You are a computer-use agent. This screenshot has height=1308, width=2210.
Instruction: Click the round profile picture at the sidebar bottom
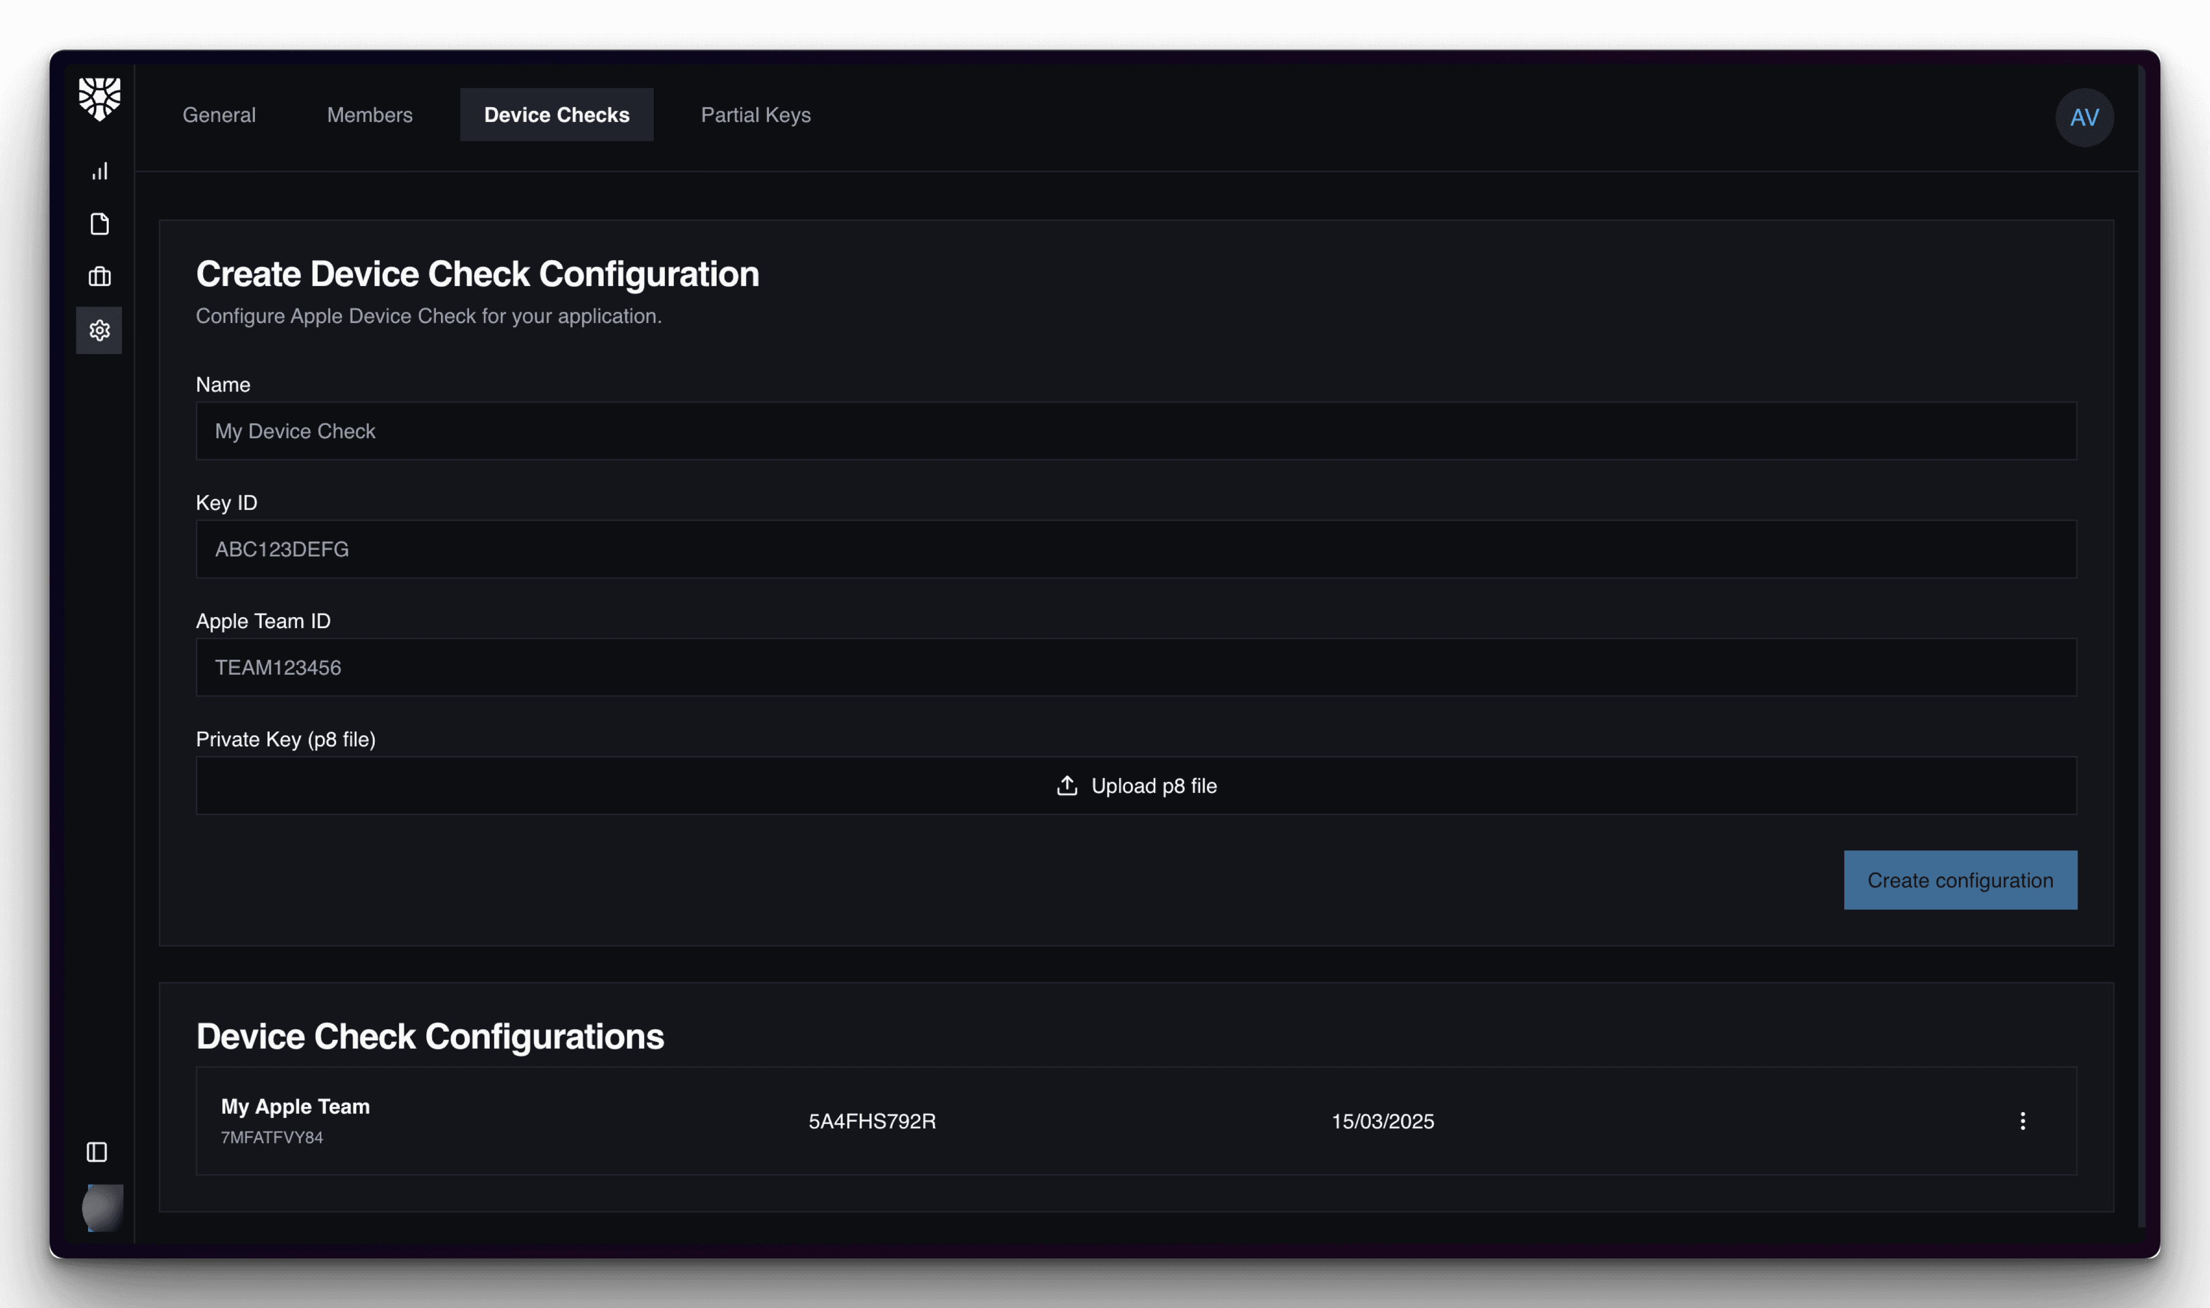(x=102, y=1207)
